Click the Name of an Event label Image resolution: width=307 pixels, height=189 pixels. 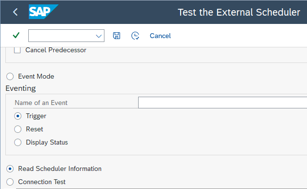point(41,103)
